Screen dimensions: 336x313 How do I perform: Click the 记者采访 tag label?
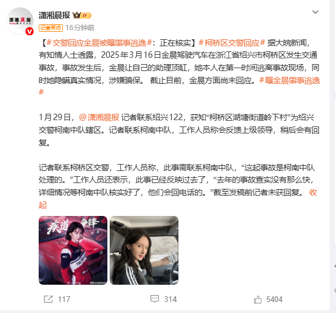(51, 28)
